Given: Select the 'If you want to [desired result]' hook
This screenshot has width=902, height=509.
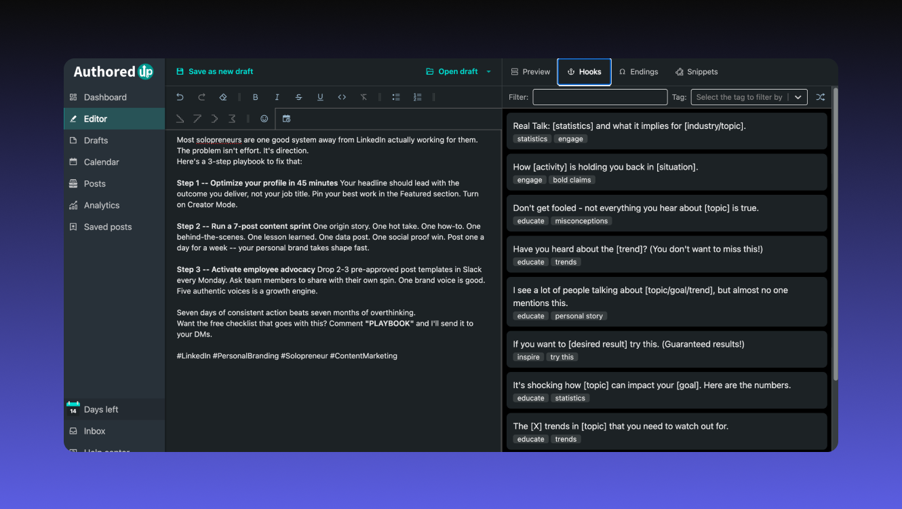Looking at the screenshot, I should pos(667,350).
